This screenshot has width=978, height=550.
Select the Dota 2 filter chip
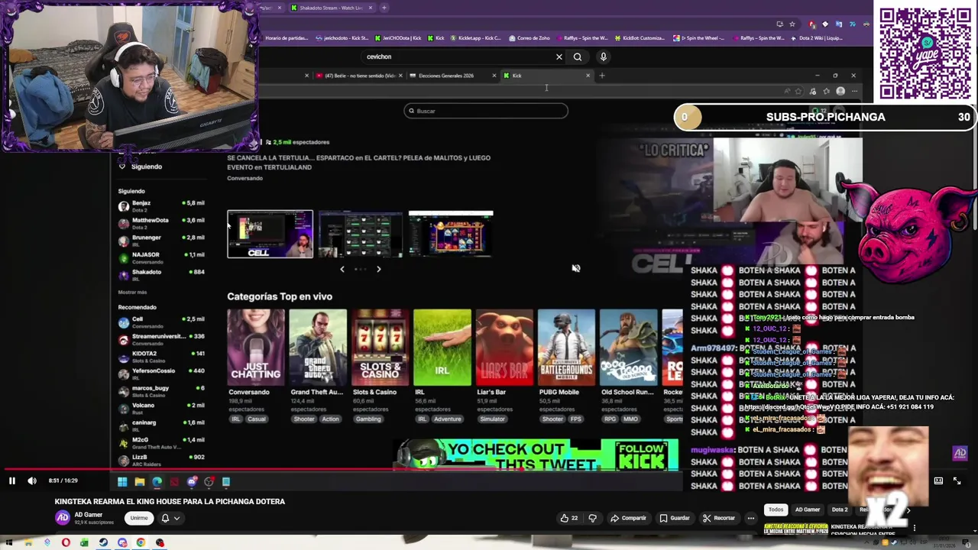click(840, 510)
